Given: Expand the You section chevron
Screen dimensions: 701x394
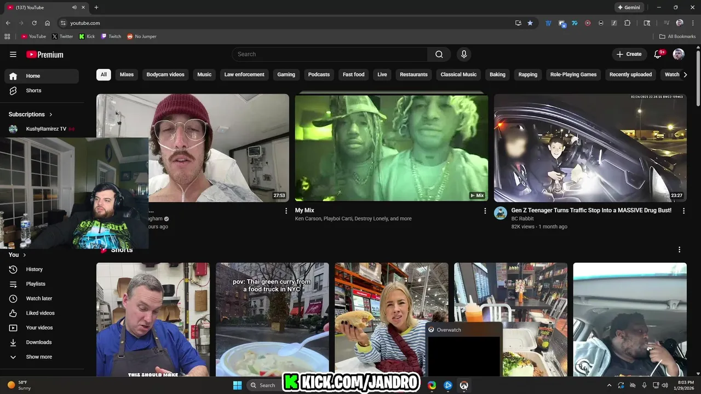Looking at the screenshot, I should tap(24, 255).
